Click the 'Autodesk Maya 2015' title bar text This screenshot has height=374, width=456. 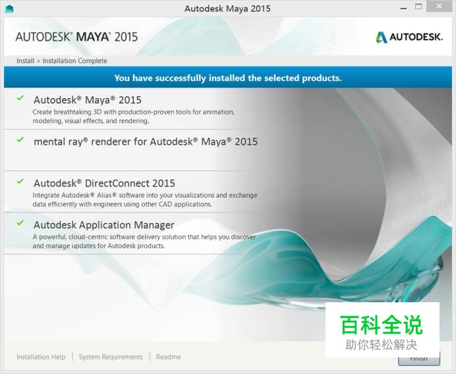pyautogui.click(x=227, y=9)
